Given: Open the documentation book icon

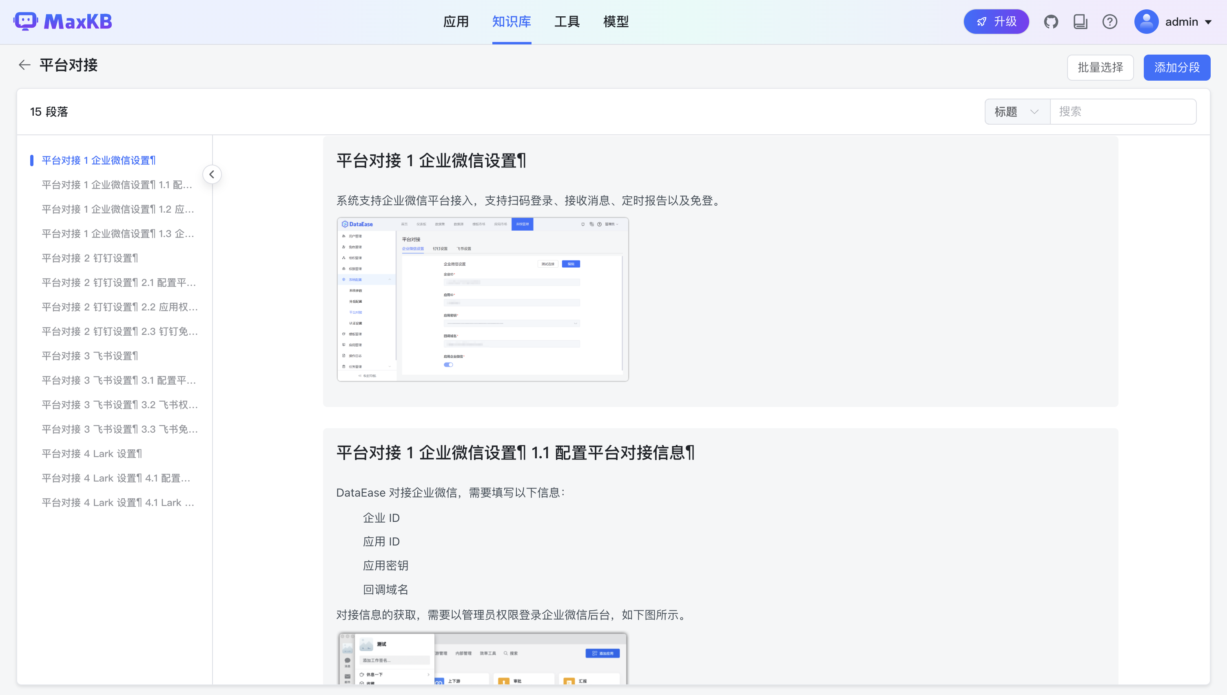Looking at the screenshot, I should coord(1081,22).
